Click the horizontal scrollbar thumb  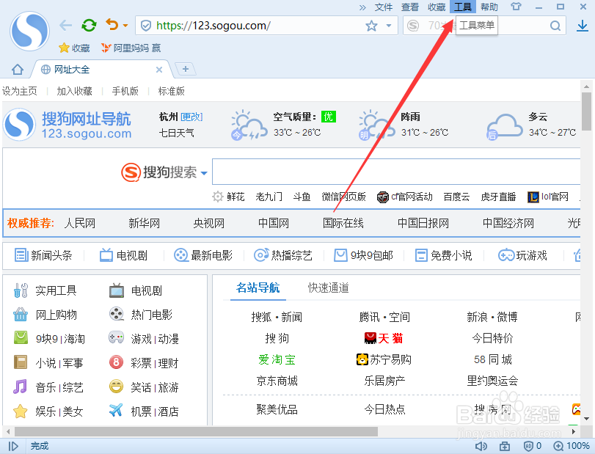[196, 431]
